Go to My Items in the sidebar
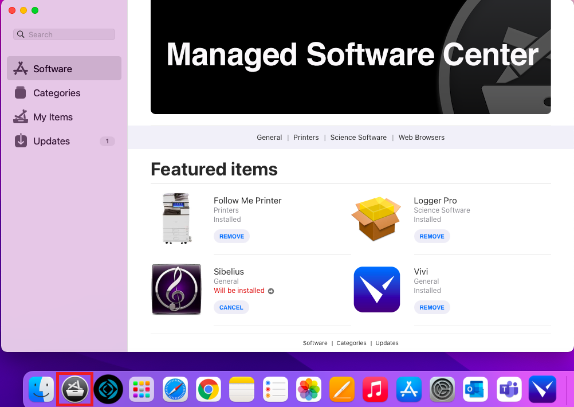 [x=64, y=117]
